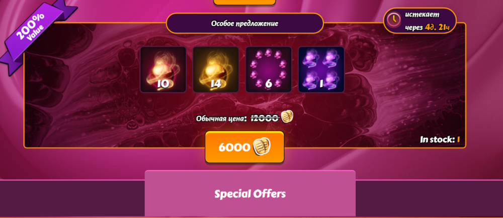The height and width of the screenshot is (218, 503).
Task: Click the partially visible orange button at top
Action: [x=244, y=2]
